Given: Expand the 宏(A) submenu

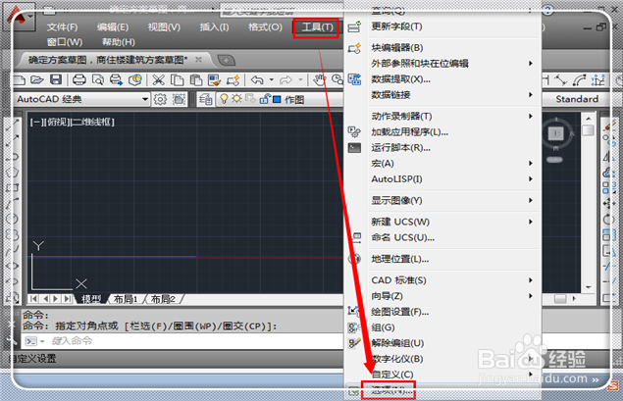Looking at the screenshot, I should point(530,163).
